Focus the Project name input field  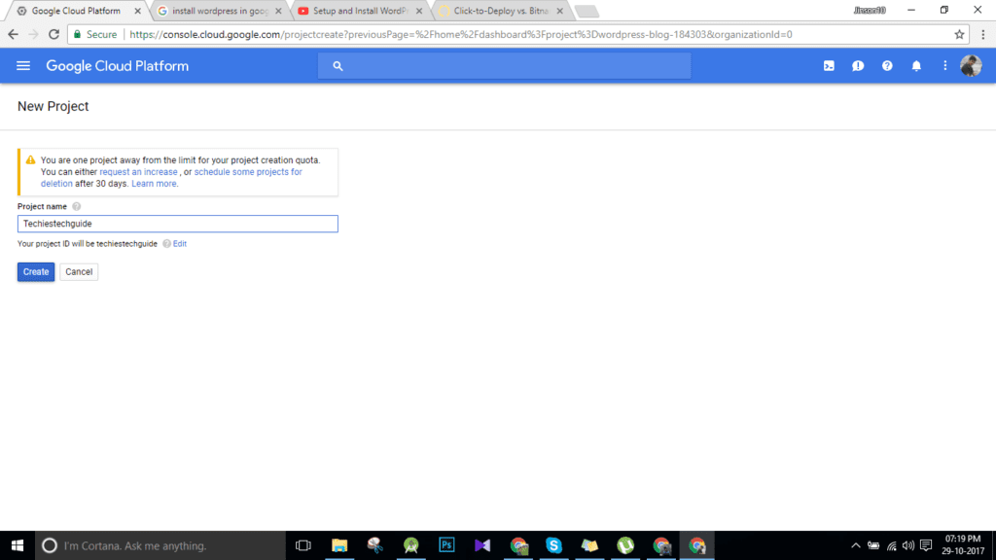coord(178,224)
